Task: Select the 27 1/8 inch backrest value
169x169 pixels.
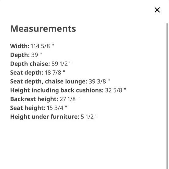Action: (69, 99)
